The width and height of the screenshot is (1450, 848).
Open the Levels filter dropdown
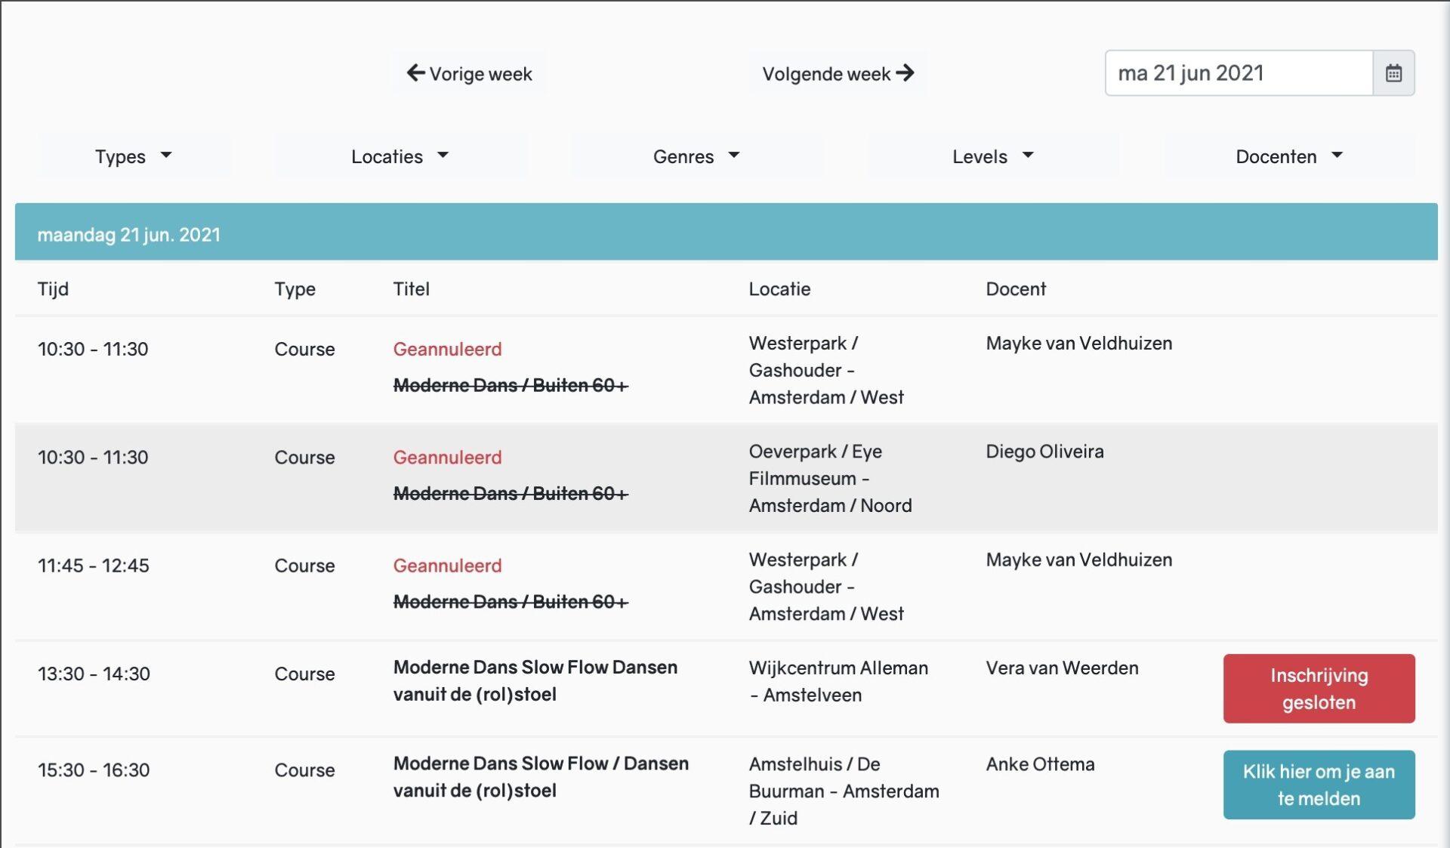point(992,156)
